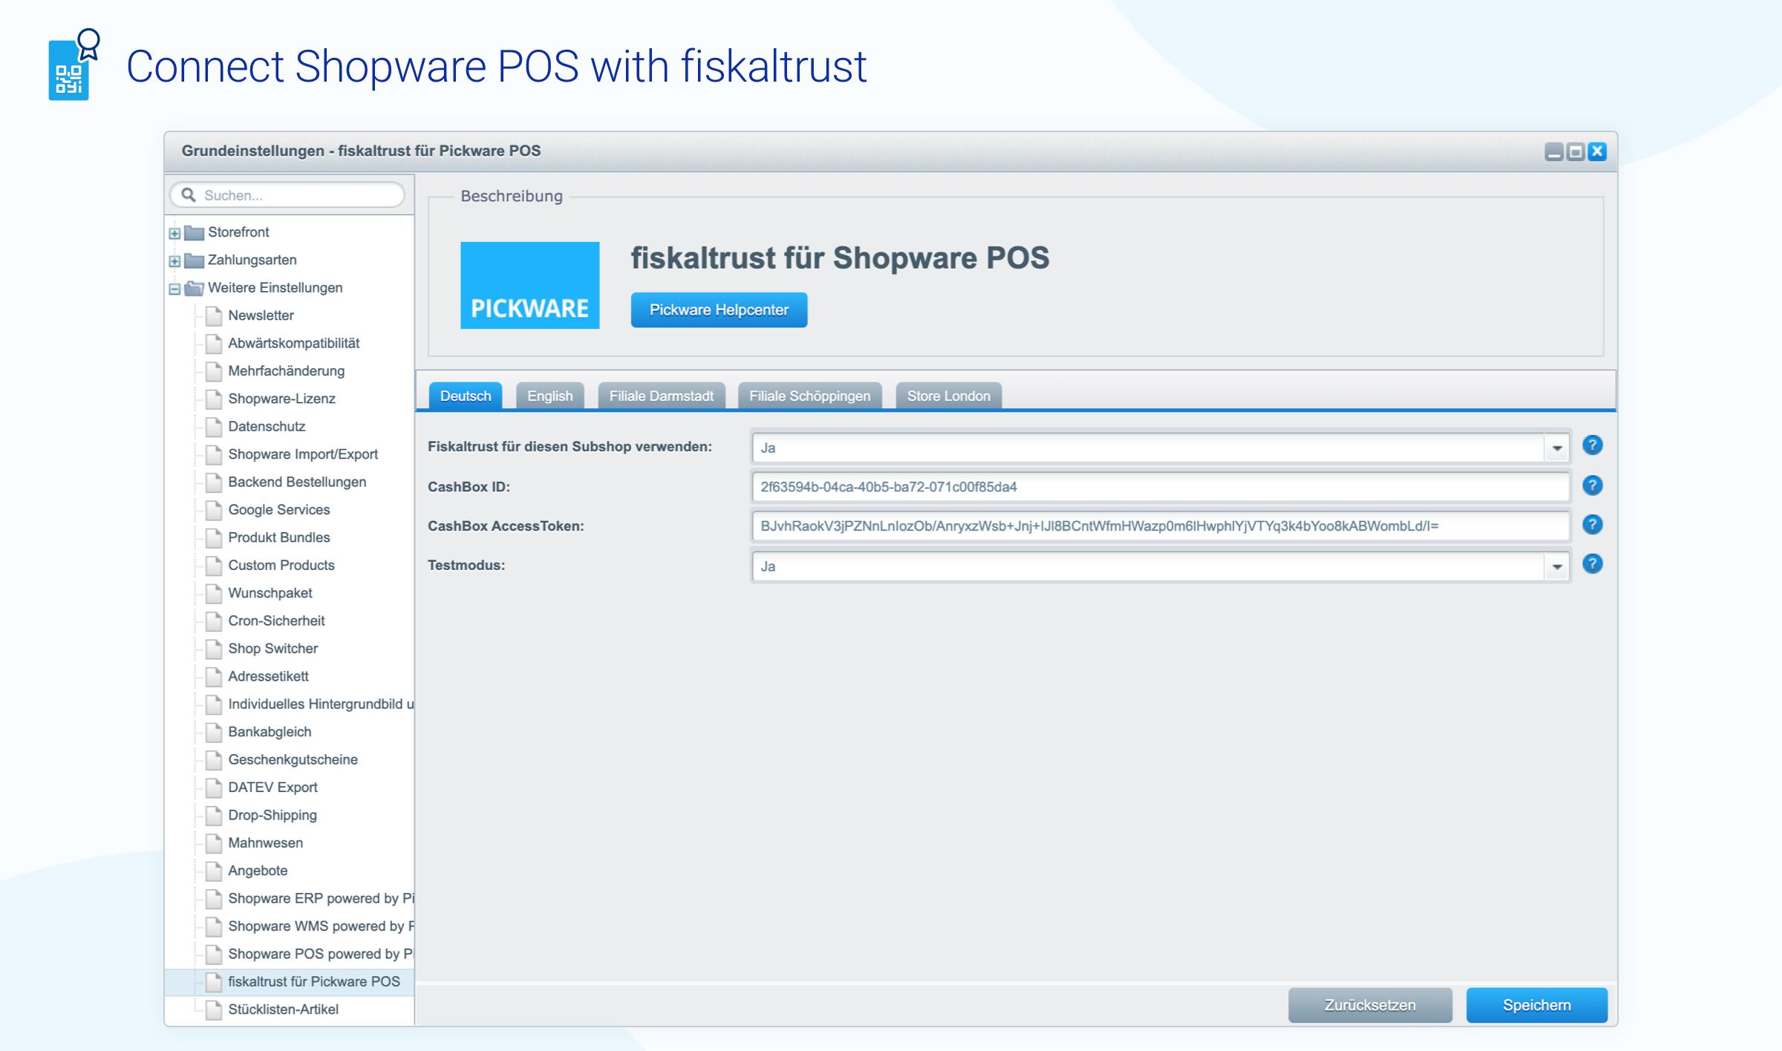Open Google Services settings
The height and width of the screenshot is (1051, 1782).
pyautogui.click(x=279, y=510)
